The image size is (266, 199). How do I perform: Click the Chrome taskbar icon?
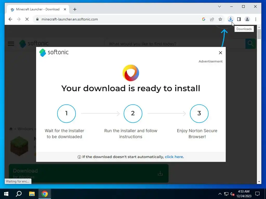(x=44, y=194)
